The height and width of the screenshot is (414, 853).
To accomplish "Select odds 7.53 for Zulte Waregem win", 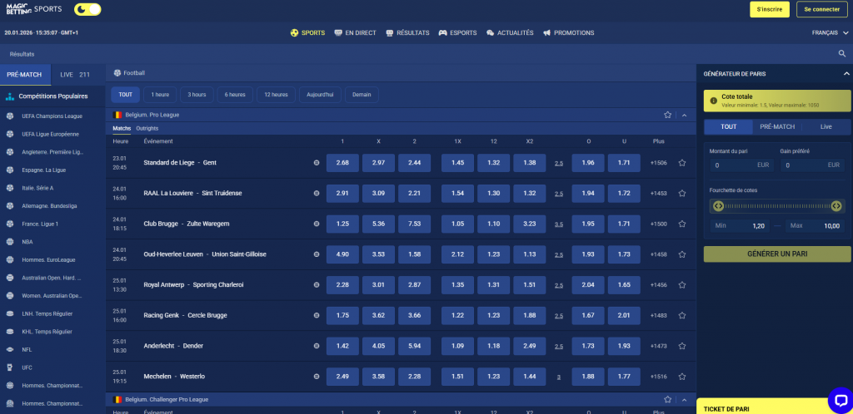I will 414,224.
